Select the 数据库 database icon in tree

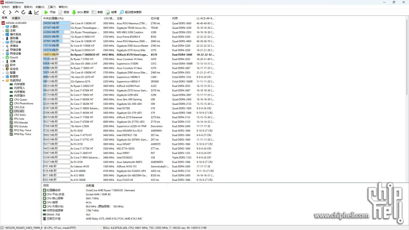[8, 77]
